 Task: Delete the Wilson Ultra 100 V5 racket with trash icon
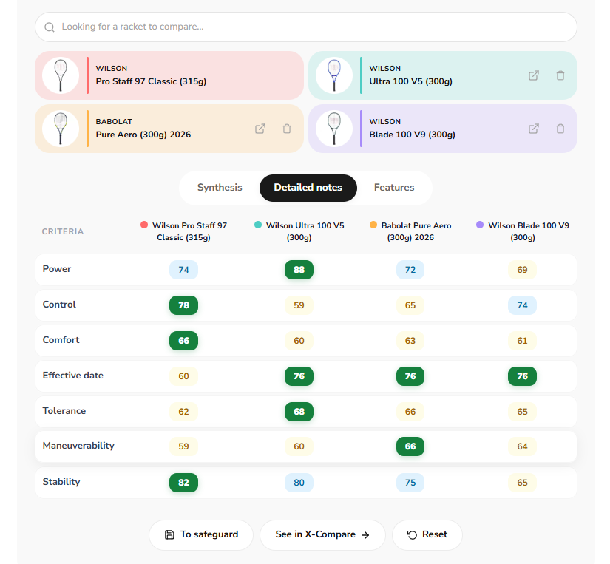(x=560, y=75)
